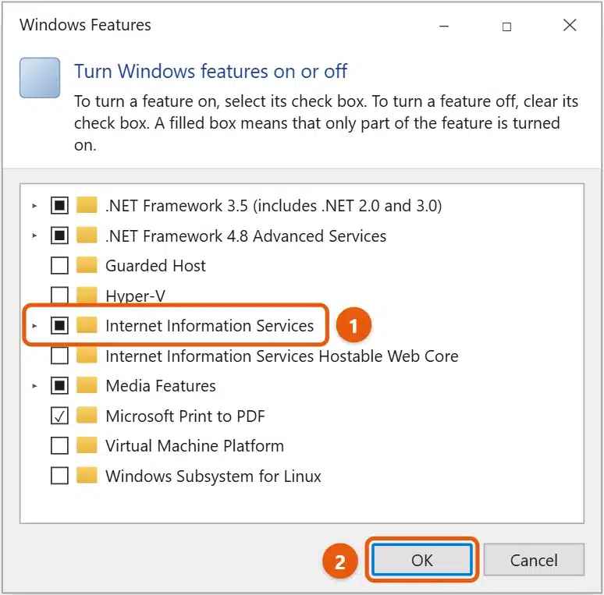Close the Windows Features dialog

pyautogui.click(x=570, y=26)
